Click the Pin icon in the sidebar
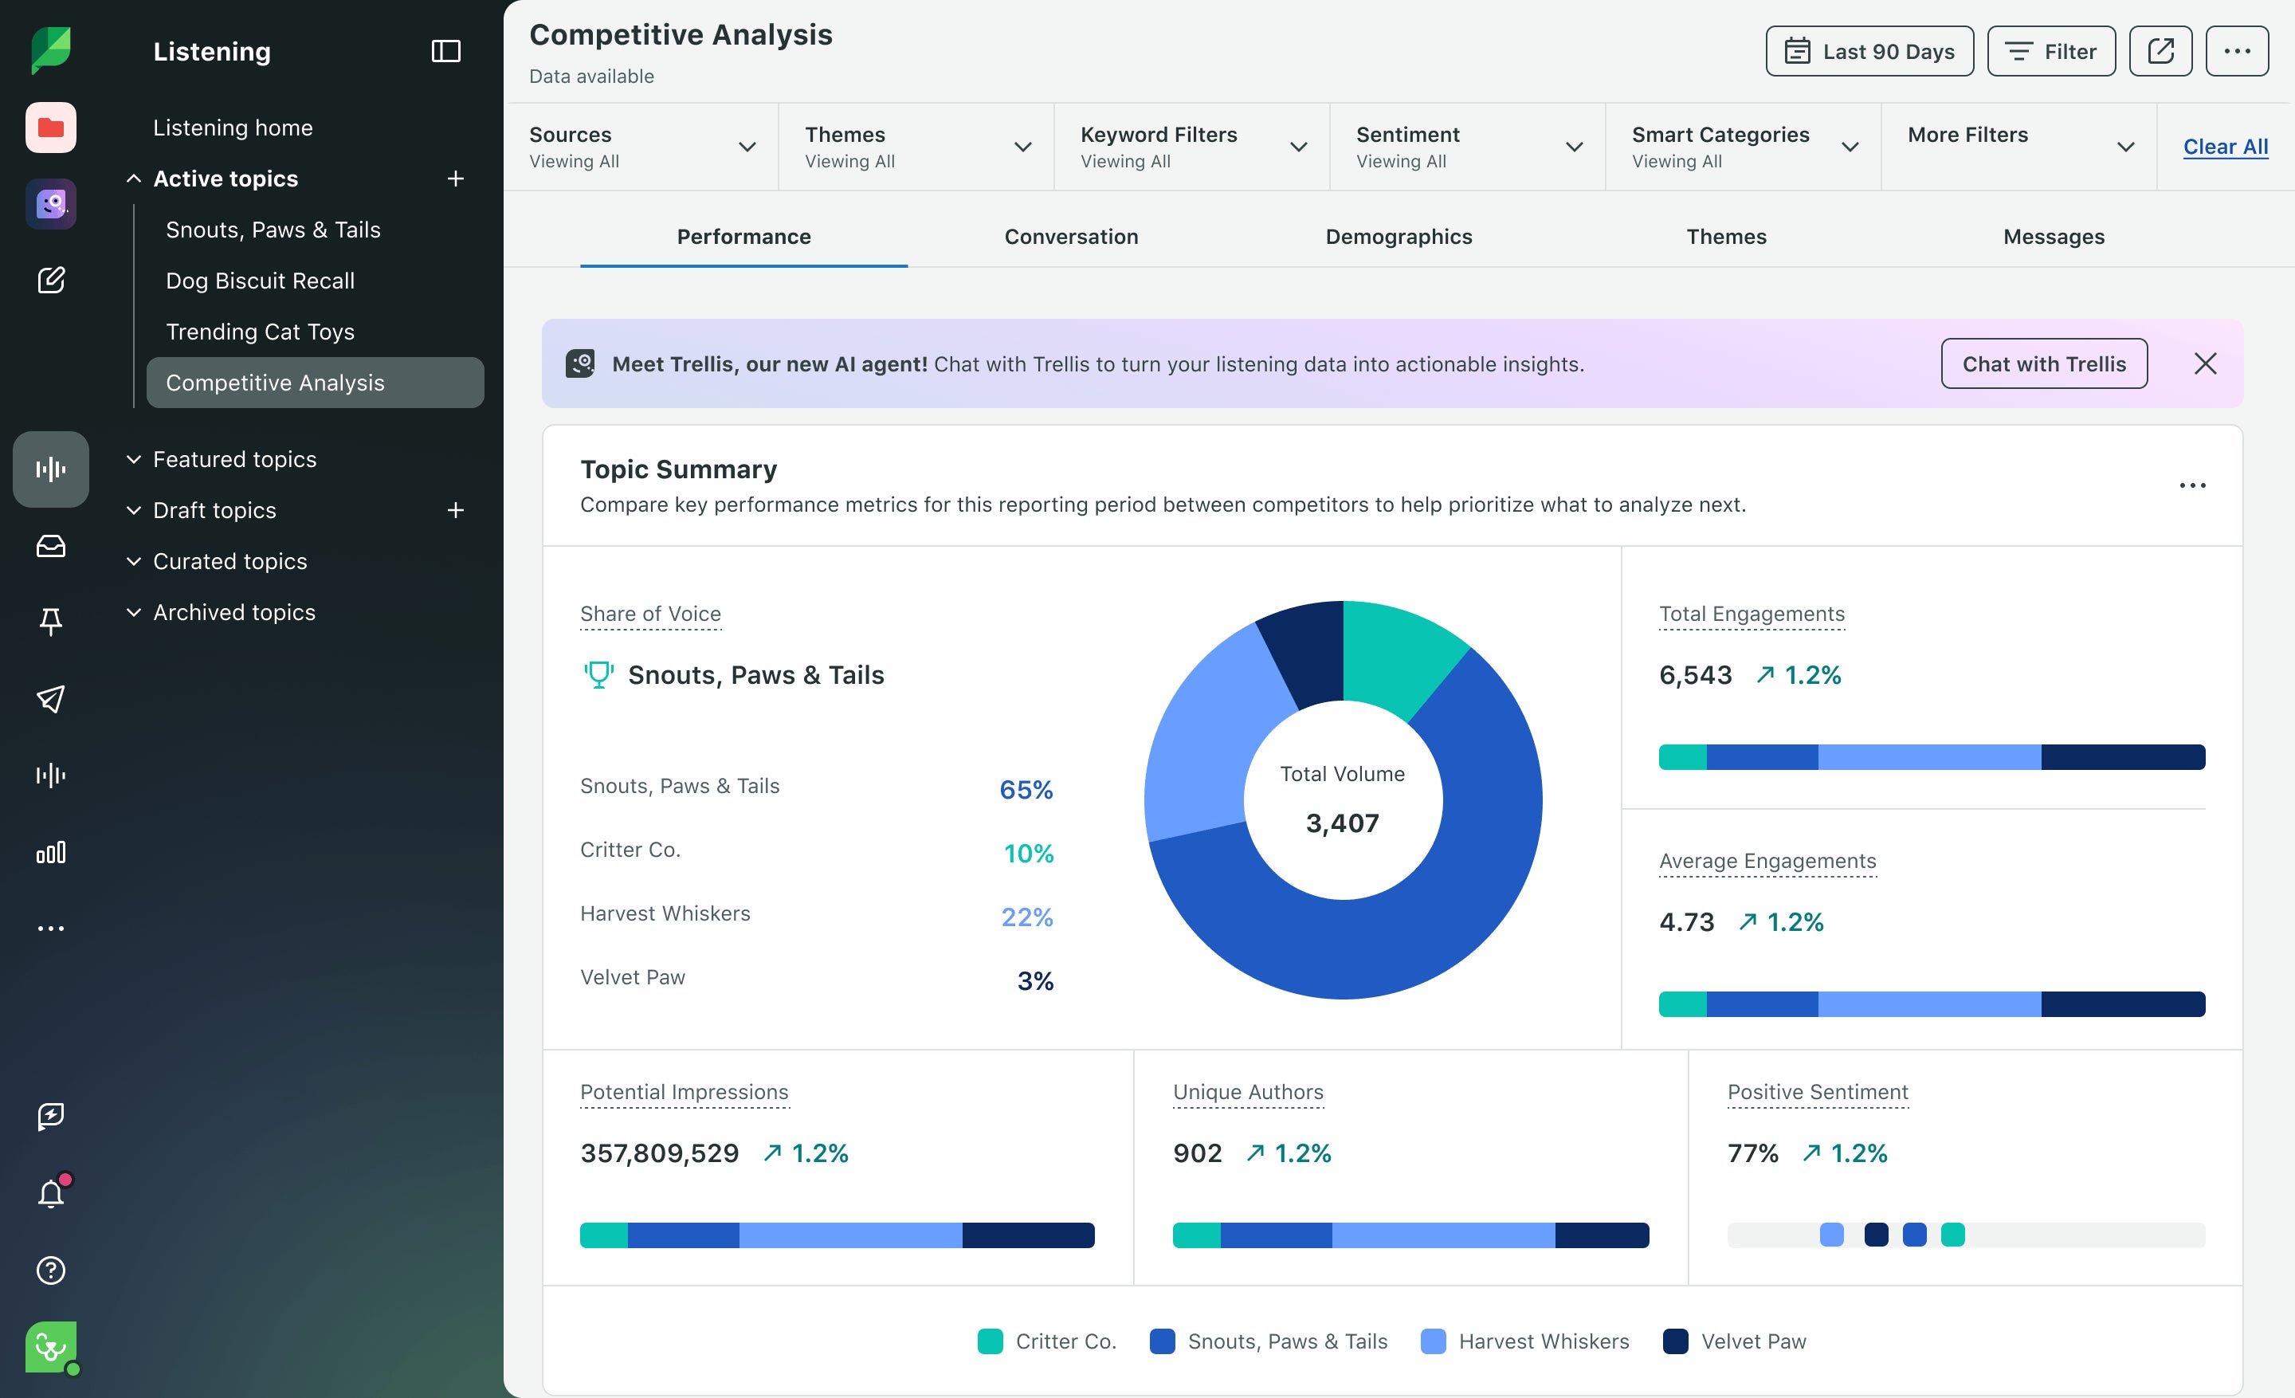 click(x=52, y=622)
